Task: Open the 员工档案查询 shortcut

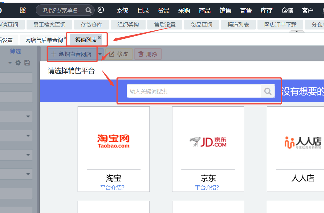Action: (50, 24)
